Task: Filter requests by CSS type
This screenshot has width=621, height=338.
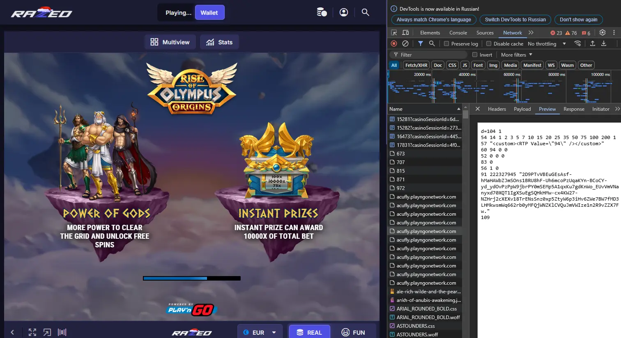Action: 452,65
